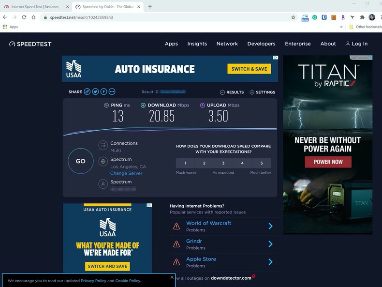Open the Grammarly extension icon
382x287 pixels.
[314, 17]
